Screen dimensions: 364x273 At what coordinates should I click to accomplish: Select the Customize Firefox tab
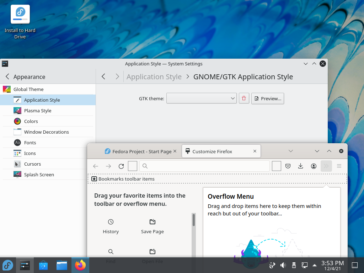tap(221, 151)
